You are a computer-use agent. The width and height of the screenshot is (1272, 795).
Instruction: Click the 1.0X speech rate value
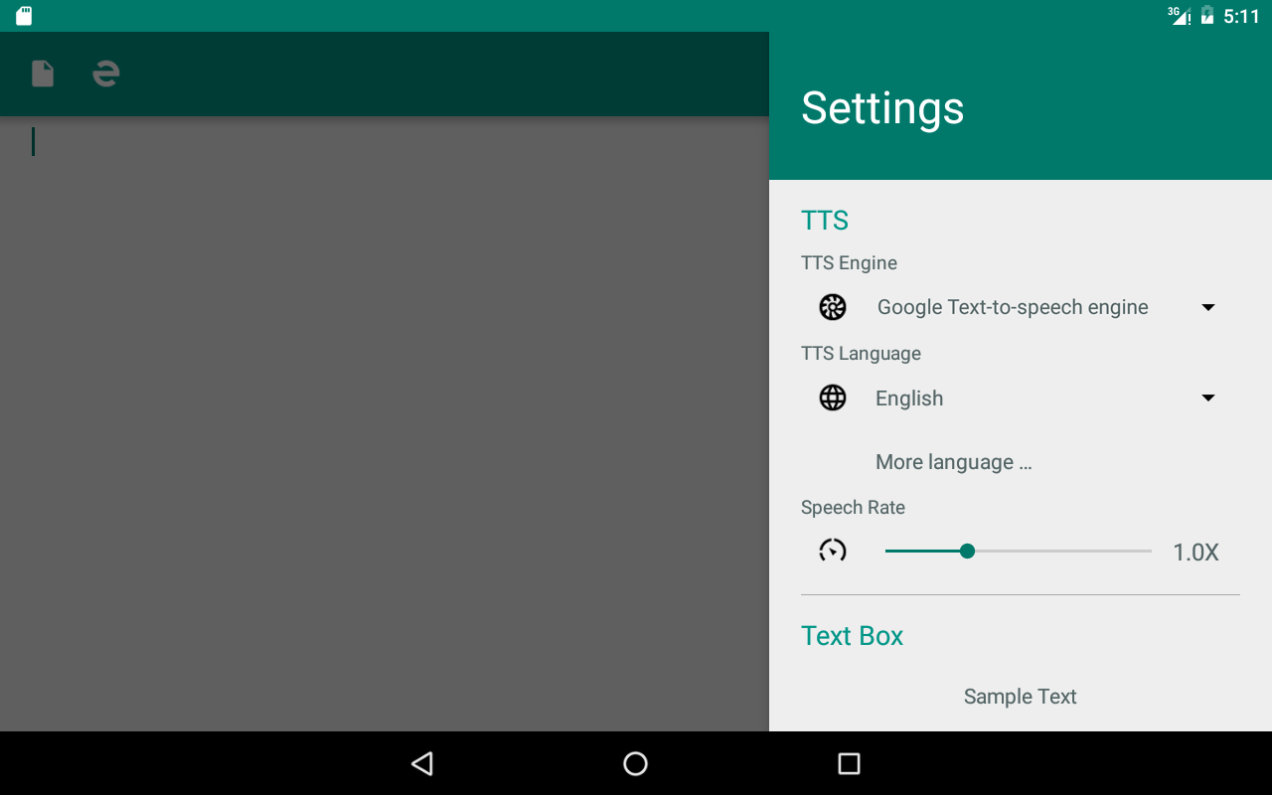(1195, 553)
